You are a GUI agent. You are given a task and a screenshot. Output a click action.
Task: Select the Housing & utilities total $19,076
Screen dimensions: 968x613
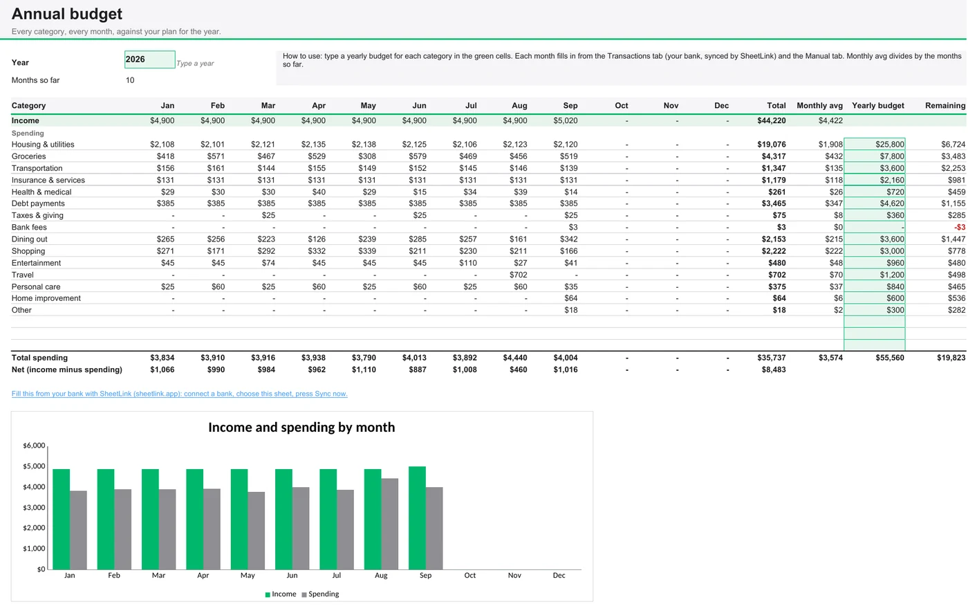tap(772, 145)
